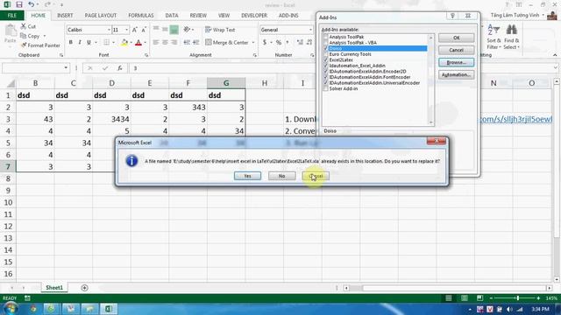Image resolution: width=561 pixels, height=315 pixels.
Task: Toggle the Euro Currency Tools checkbox
Action: click(325, 54)
